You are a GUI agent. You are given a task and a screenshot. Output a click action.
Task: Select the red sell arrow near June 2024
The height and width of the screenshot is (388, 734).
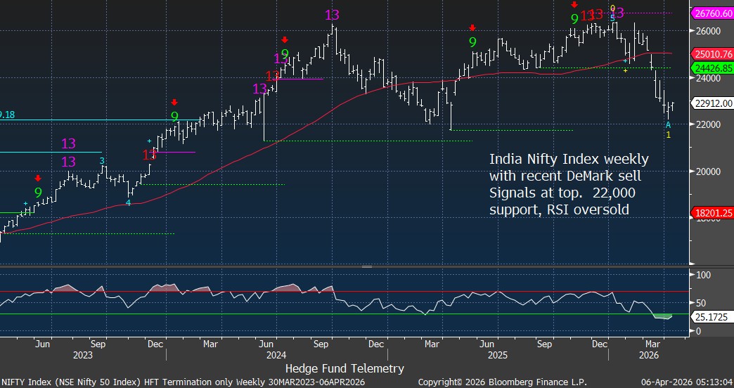(x=285, y=41)
